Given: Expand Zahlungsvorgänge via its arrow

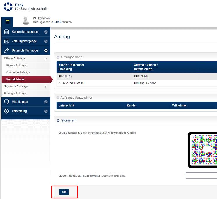Looking at the screenshot, I should 46,41.
